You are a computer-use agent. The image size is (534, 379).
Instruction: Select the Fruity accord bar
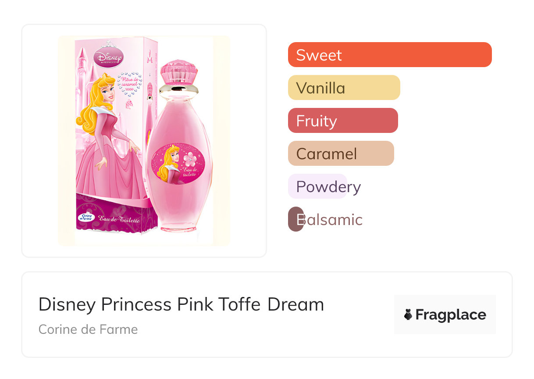pos(342,121)
